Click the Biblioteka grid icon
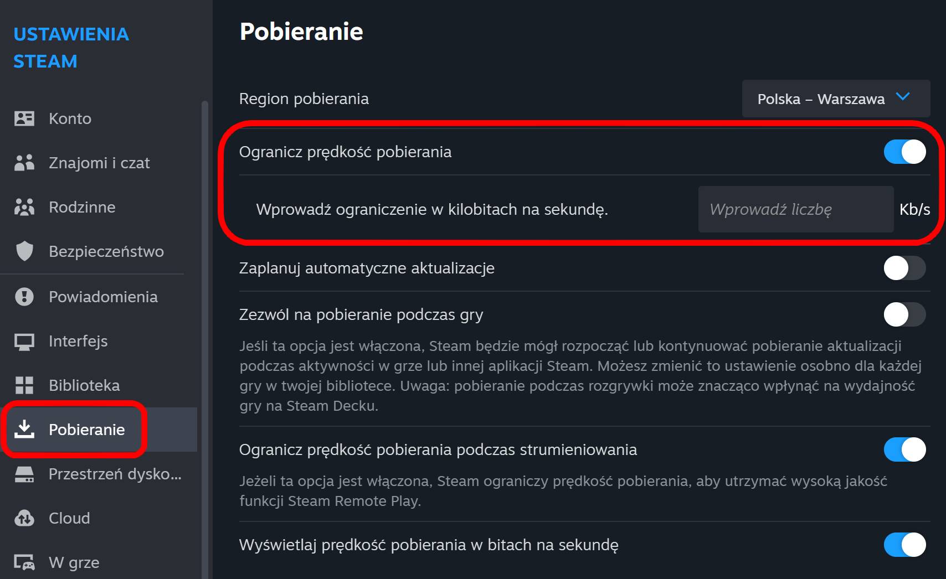This screenshot has height=579, width=946. 24,385
